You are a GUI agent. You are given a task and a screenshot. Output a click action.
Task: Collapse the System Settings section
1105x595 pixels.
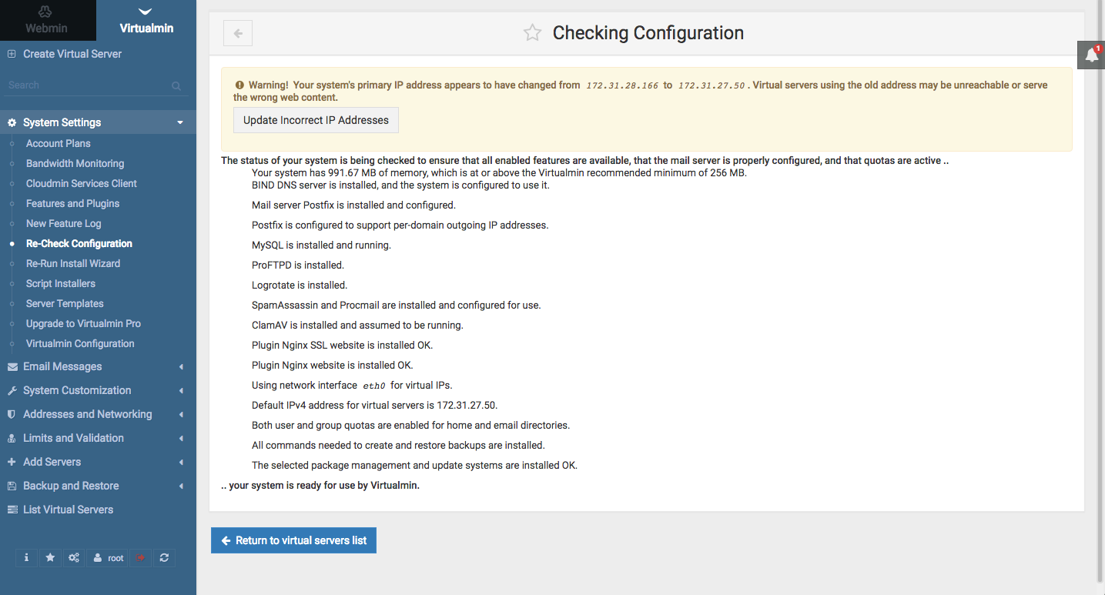(98, 122)
